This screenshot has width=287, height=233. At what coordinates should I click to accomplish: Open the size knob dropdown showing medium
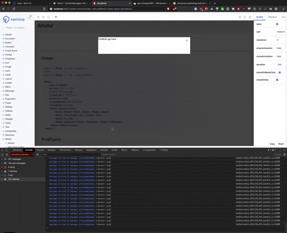click(x=280, y=32)
